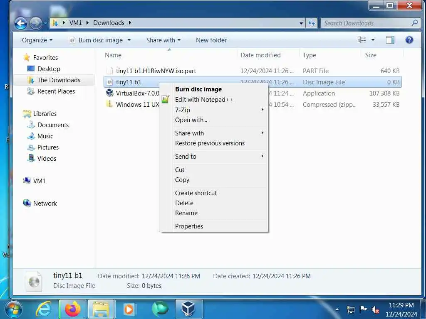Click the Music note icon

pos(31,136)
